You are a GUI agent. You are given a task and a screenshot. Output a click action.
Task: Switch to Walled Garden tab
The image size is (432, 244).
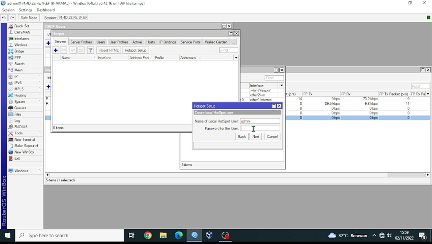[x=216, y=42]
